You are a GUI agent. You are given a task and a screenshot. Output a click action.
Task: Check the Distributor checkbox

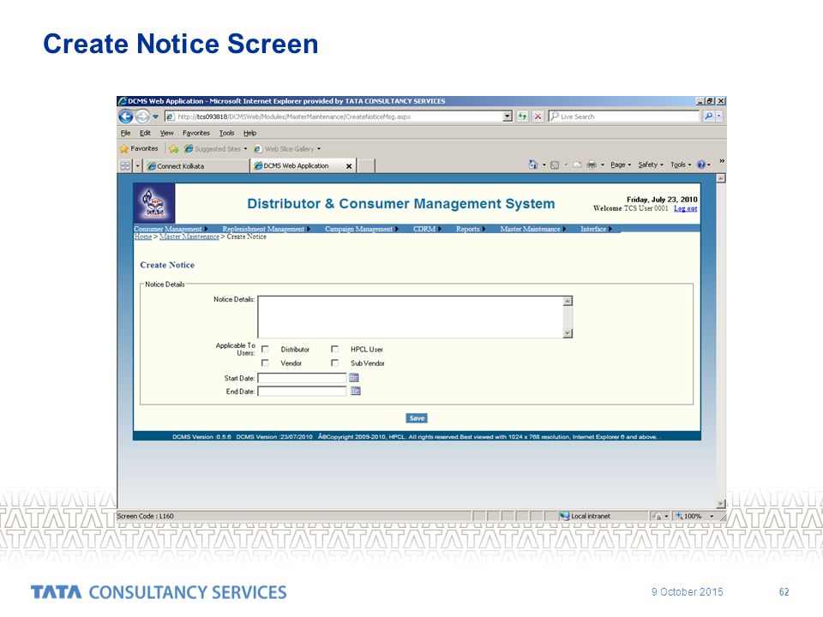pos(265,349)
